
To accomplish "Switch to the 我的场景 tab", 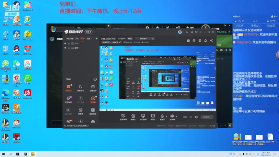I will [70, 38].
